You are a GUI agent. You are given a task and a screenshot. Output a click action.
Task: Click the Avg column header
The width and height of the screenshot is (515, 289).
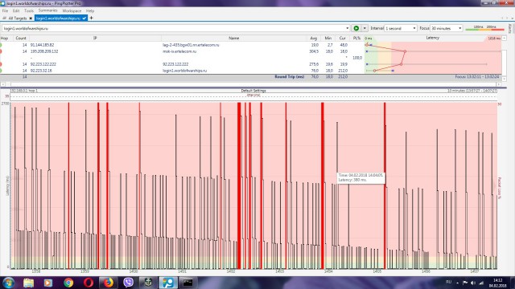[x=313, y=39]
